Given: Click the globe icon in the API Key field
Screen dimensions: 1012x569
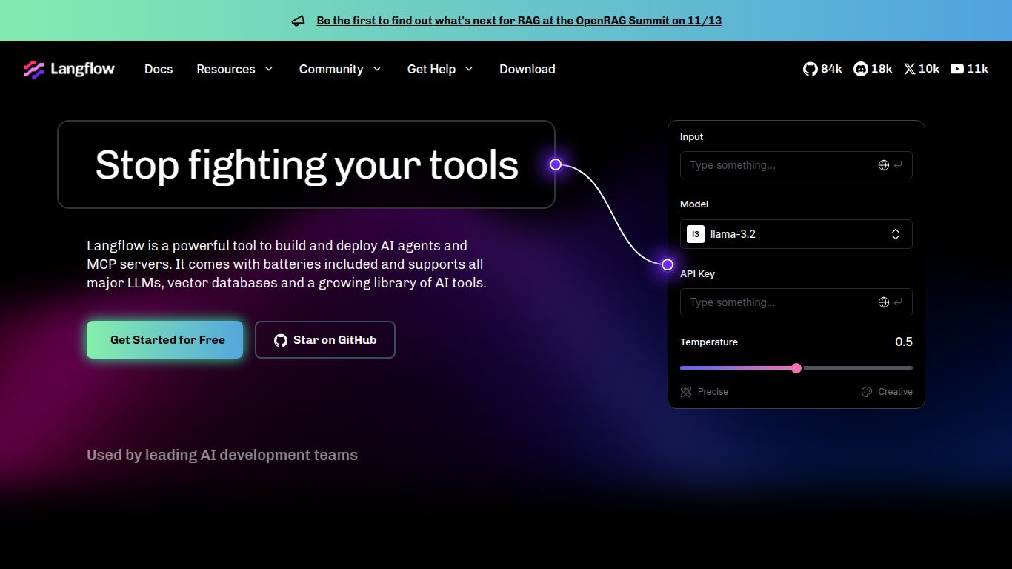Looking at the screenshot, I should click(883, 302).
